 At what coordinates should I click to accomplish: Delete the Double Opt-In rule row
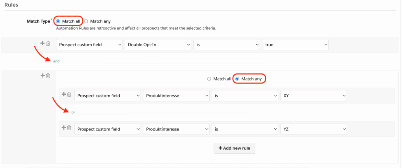pyautogui.click(x=48, y=43)
